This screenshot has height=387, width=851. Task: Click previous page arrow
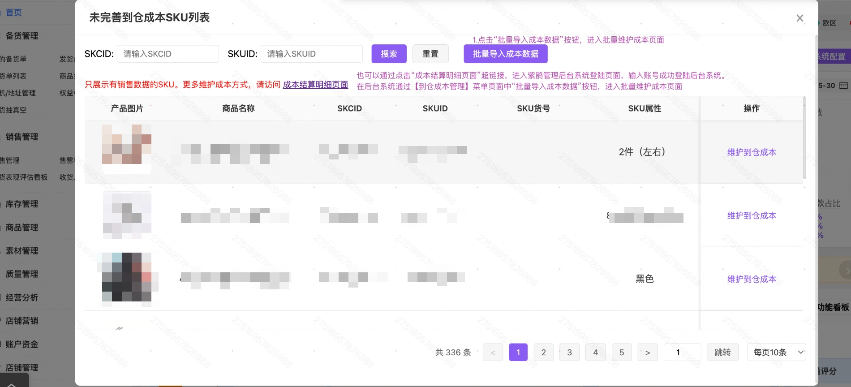click(493, 353)
